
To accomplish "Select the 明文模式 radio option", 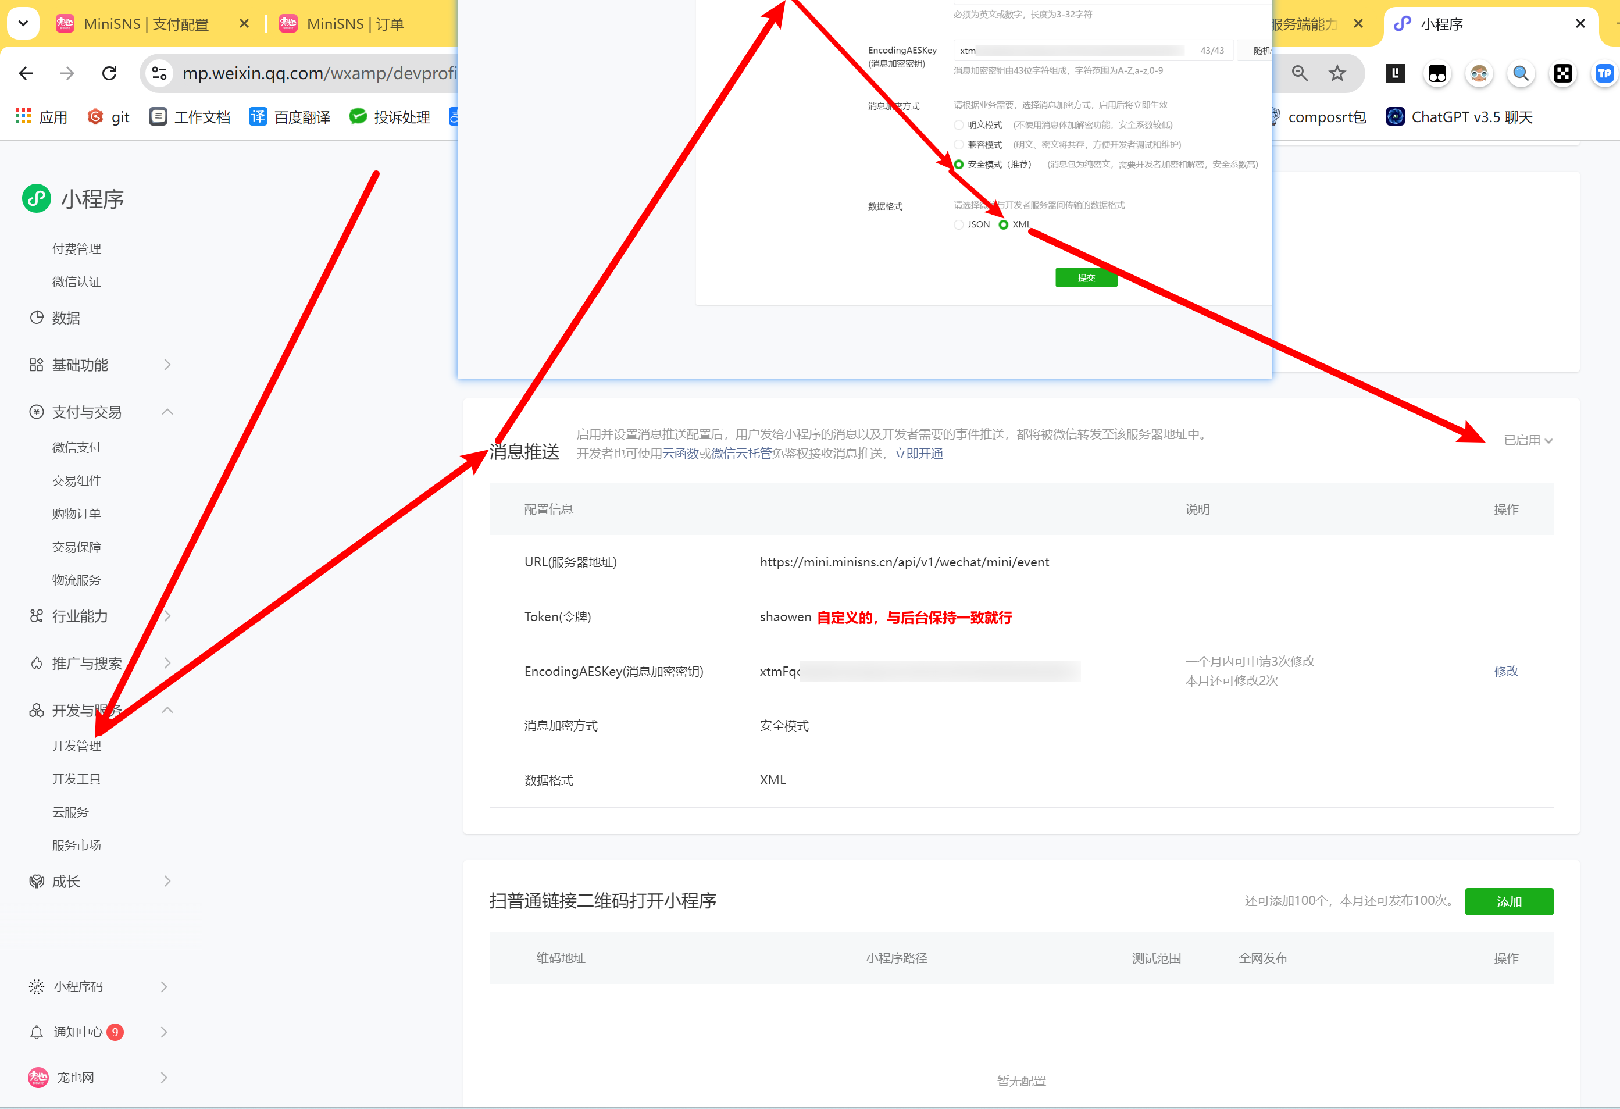I will [958, 125].
